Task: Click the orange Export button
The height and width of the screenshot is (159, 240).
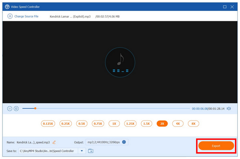Action: coord(216,146)
